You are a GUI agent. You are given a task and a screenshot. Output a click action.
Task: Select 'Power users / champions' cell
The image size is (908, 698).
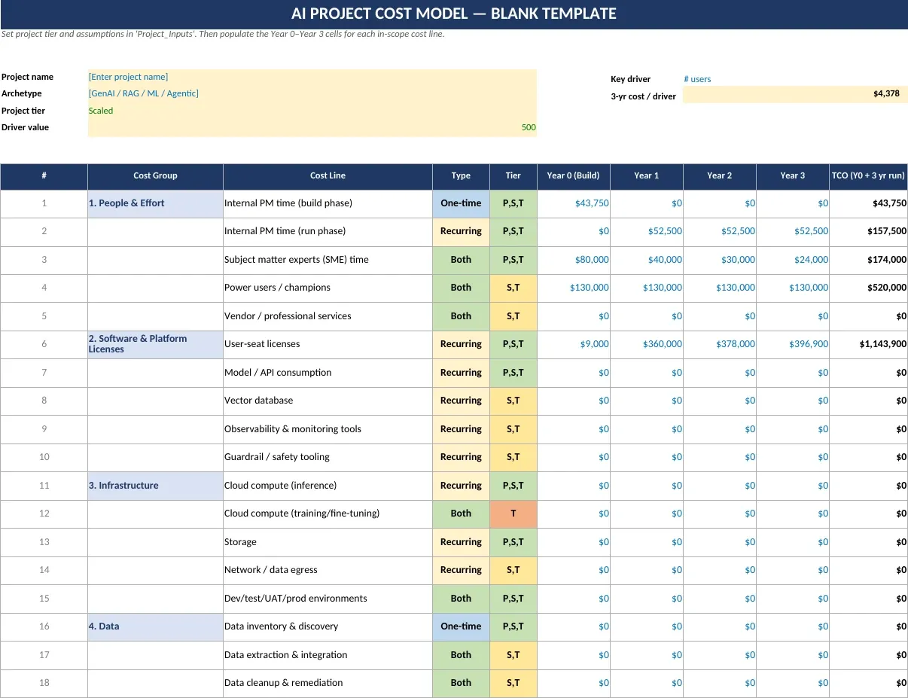pos(328,288)
